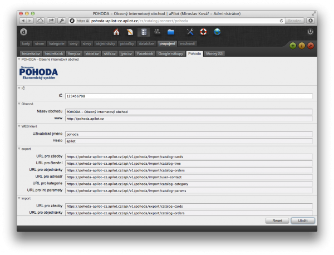334x255 pixels.
Task: Switch to the pobočky tab
Action: [x=127, y=43]
